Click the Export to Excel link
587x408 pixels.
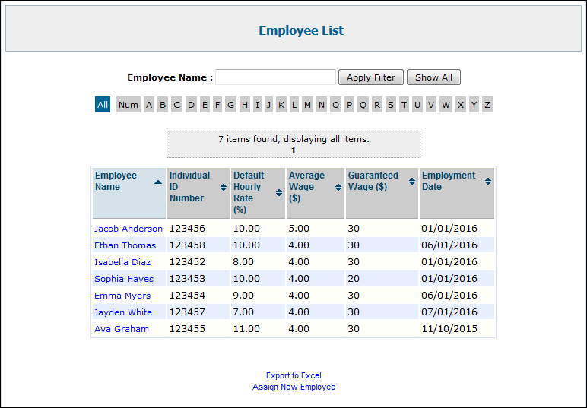[x=293, y=375]
